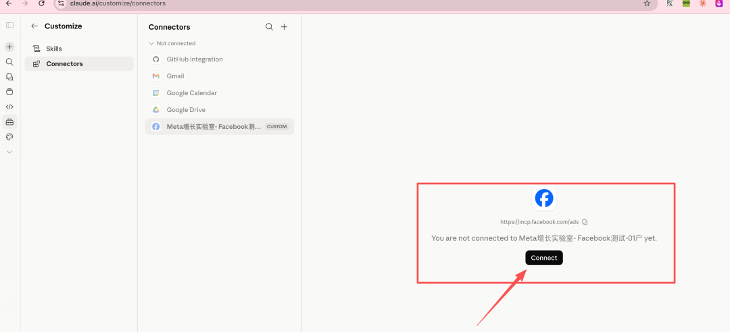
Task: Select the Google Calendar connector
Action: pyautogui.click(x=219, y=93)
